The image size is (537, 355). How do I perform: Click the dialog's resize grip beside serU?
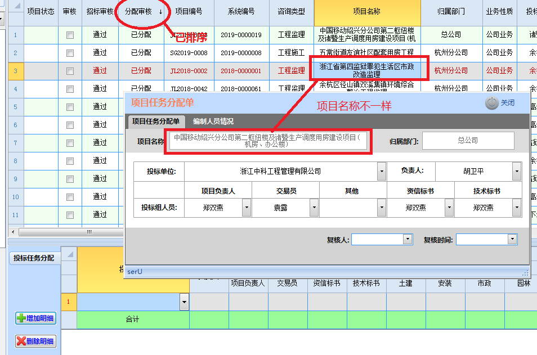coord(525,273)
